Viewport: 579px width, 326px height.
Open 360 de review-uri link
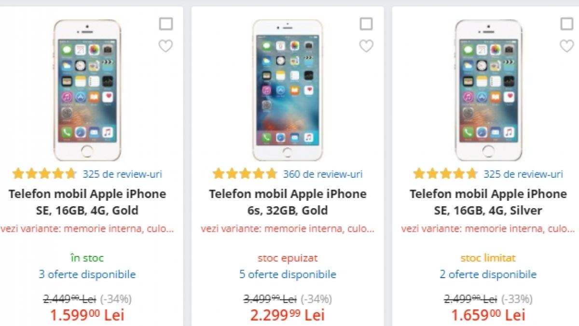(x=322, y=174)
